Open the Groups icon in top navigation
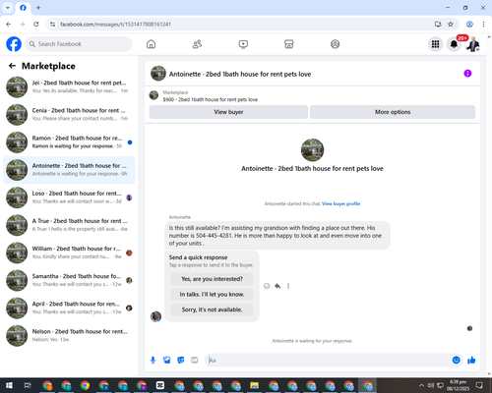Viewport: 492px width, 393px height. [335, 44]
